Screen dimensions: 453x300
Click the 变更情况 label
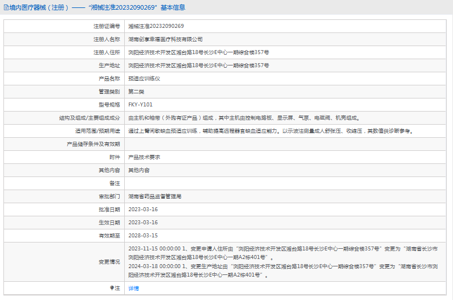tap(109, 262)
